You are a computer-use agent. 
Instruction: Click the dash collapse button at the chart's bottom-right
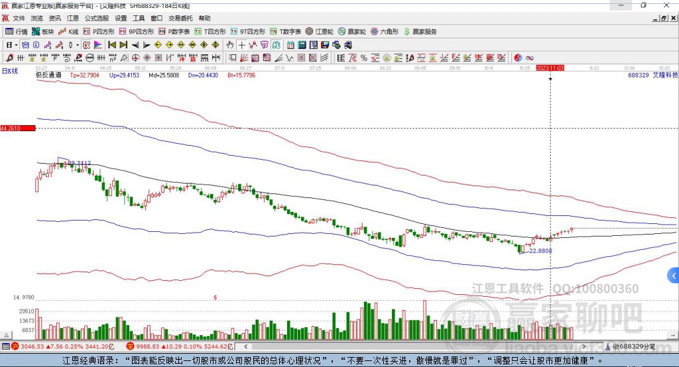672,335
